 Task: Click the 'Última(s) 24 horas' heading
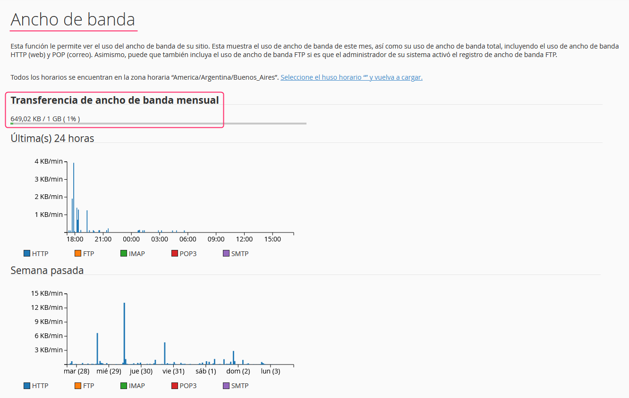click(52, 138)
